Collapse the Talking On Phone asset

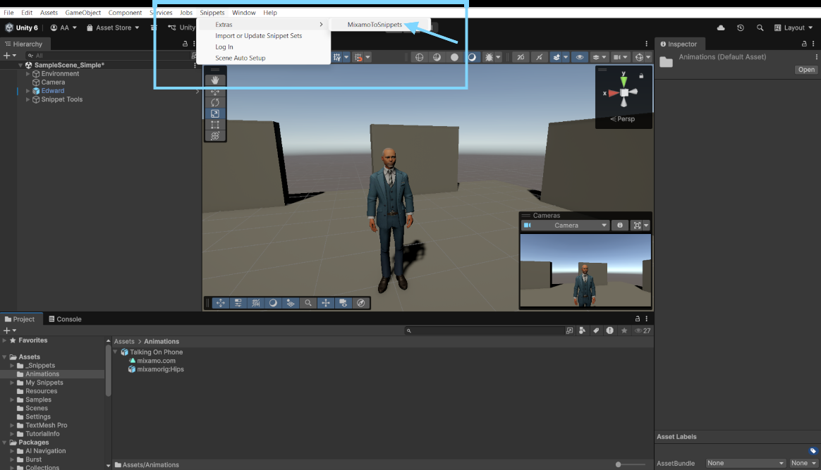tap(115, 352)
